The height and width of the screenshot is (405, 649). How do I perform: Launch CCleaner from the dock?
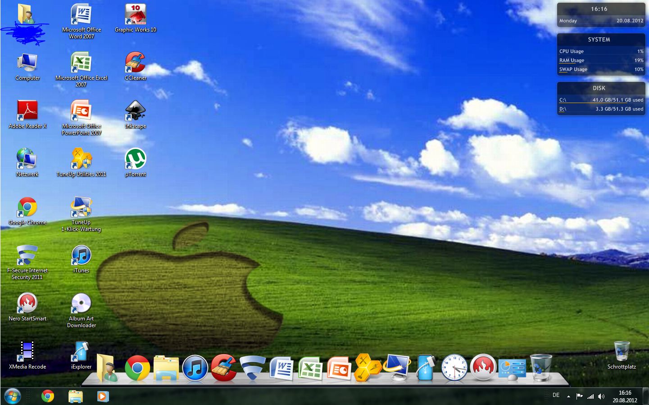point(224,368)
